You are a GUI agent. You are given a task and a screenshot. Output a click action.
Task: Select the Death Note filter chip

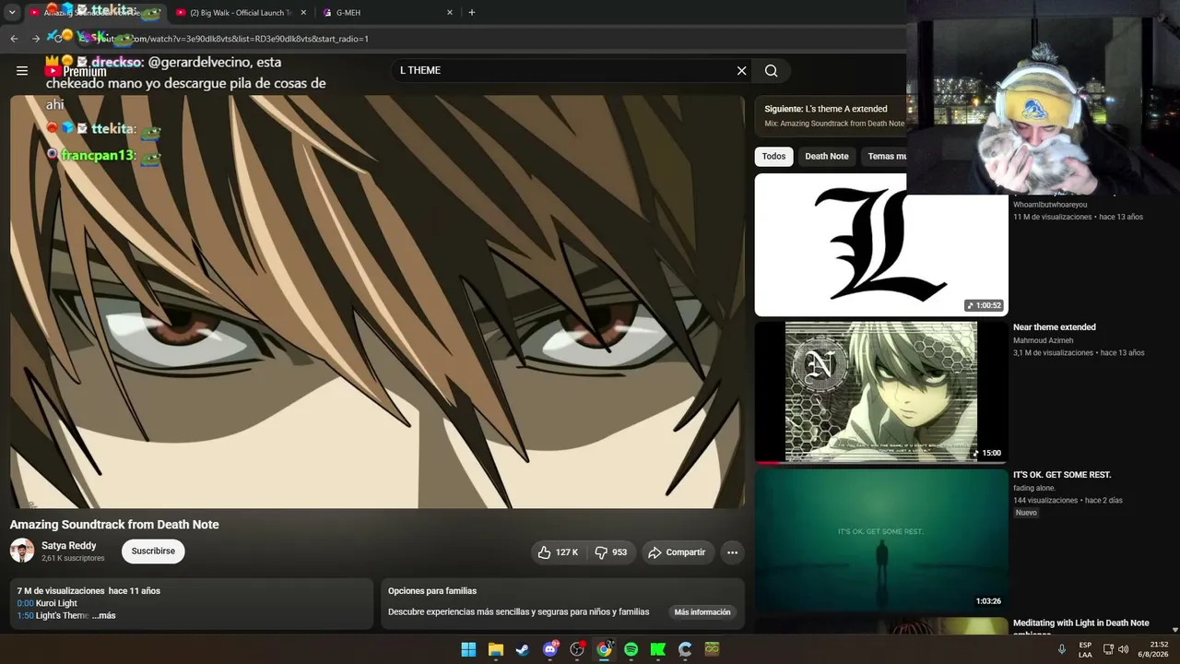tap(827, 157)
